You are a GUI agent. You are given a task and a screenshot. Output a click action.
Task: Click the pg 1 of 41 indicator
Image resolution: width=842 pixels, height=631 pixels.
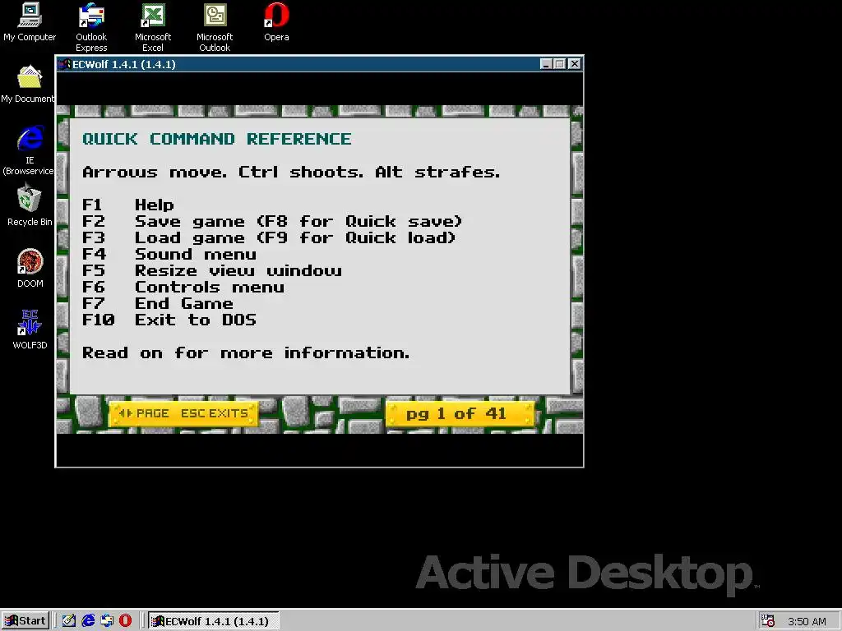(x=460, y=414)
